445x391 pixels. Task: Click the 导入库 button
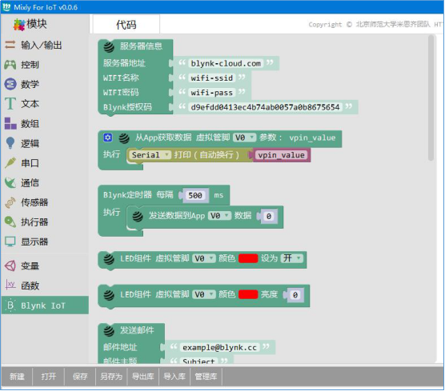(x=174, y=377)
